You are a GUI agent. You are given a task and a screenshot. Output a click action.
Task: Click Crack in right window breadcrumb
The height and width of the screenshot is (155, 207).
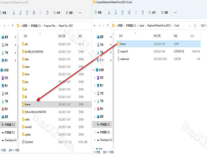[x=177, y=25]
